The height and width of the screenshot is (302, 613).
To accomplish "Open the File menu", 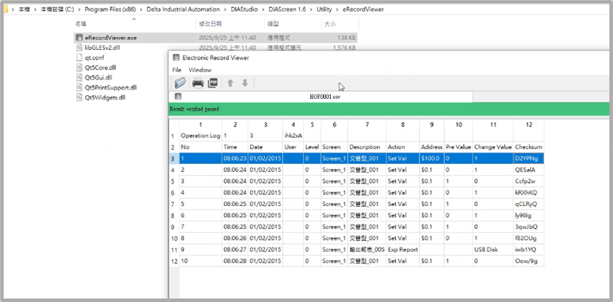I will (177, 70).
